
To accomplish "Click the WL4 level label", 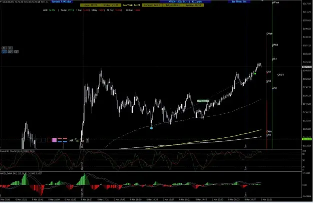I will (x=274, y=59).
